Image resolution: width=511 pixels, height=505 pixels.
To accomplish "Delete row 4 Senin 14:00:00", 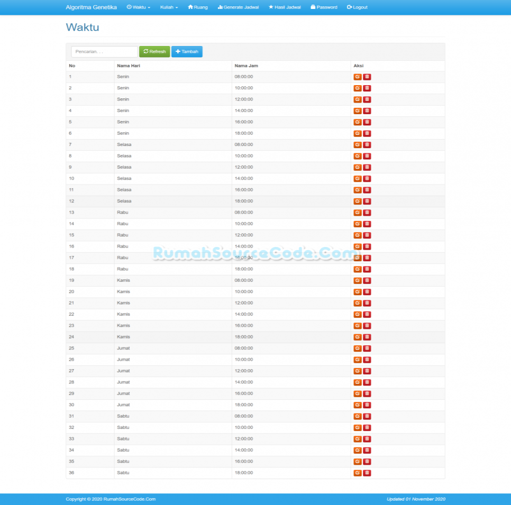I will [367, 111].
